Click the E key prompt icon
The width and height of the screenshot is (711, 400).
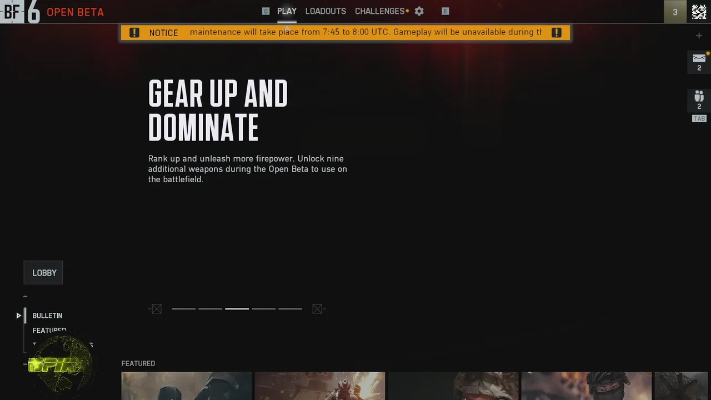click(x=445, y=11)
